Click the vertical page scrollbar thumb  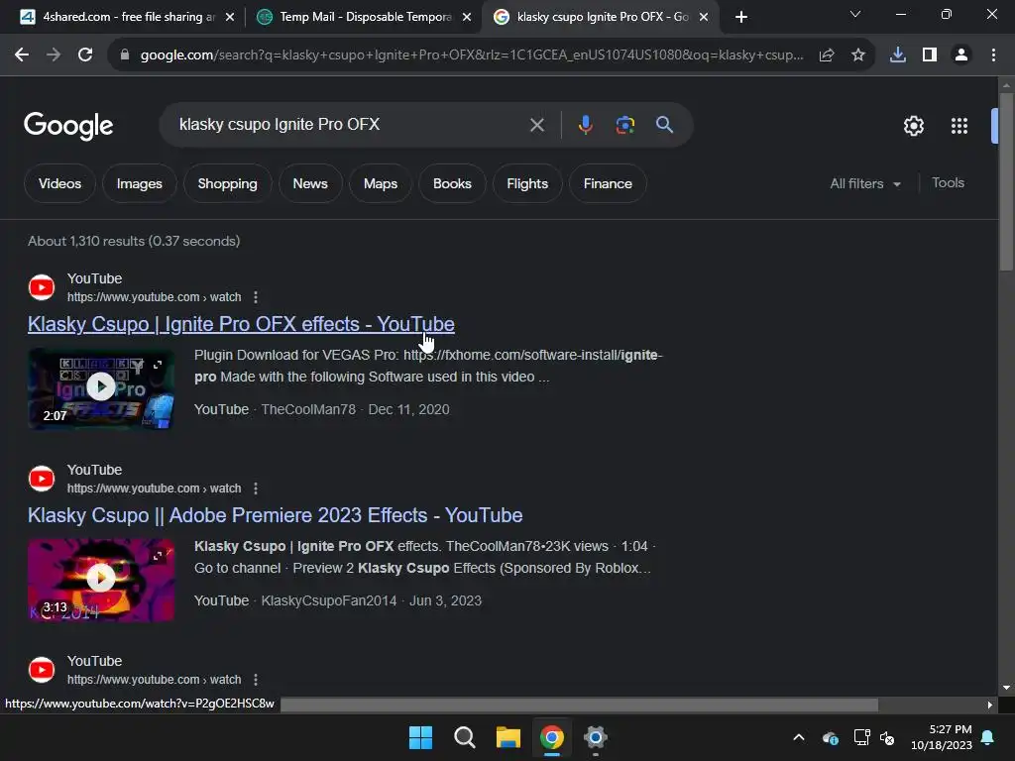pyautogui.click(x=1006, y=181)
